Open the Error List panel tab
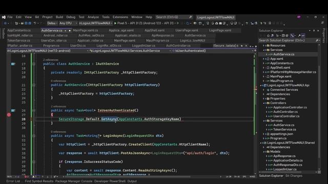 [13, 181]
